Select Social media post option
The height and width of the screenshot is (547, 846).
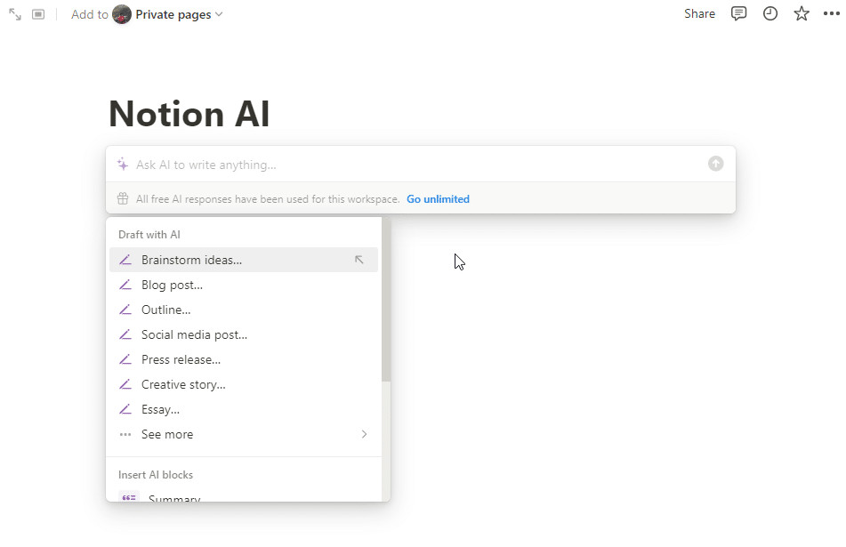(x=194, y=334)
